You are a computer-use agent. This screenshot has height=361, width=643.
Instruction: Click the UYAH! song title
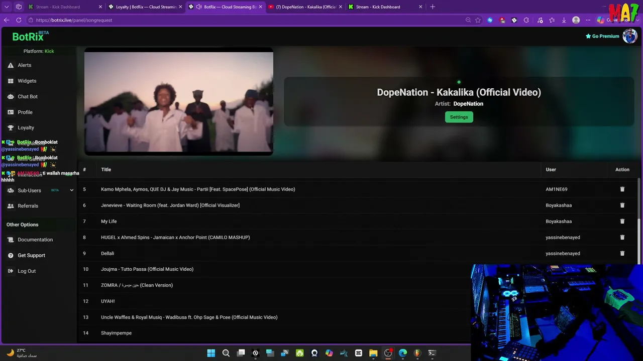(108, 301)
